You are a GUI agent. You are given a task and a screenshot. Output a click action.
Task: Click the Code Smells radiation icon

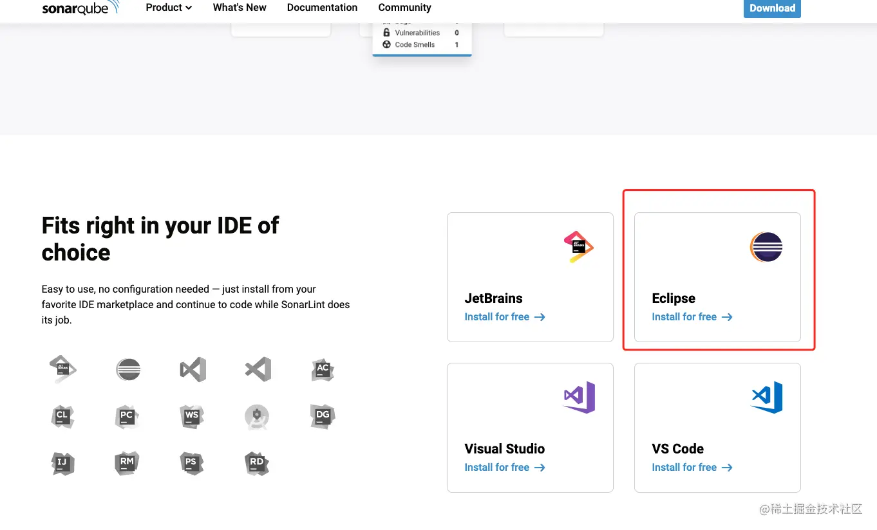point(386,44)
